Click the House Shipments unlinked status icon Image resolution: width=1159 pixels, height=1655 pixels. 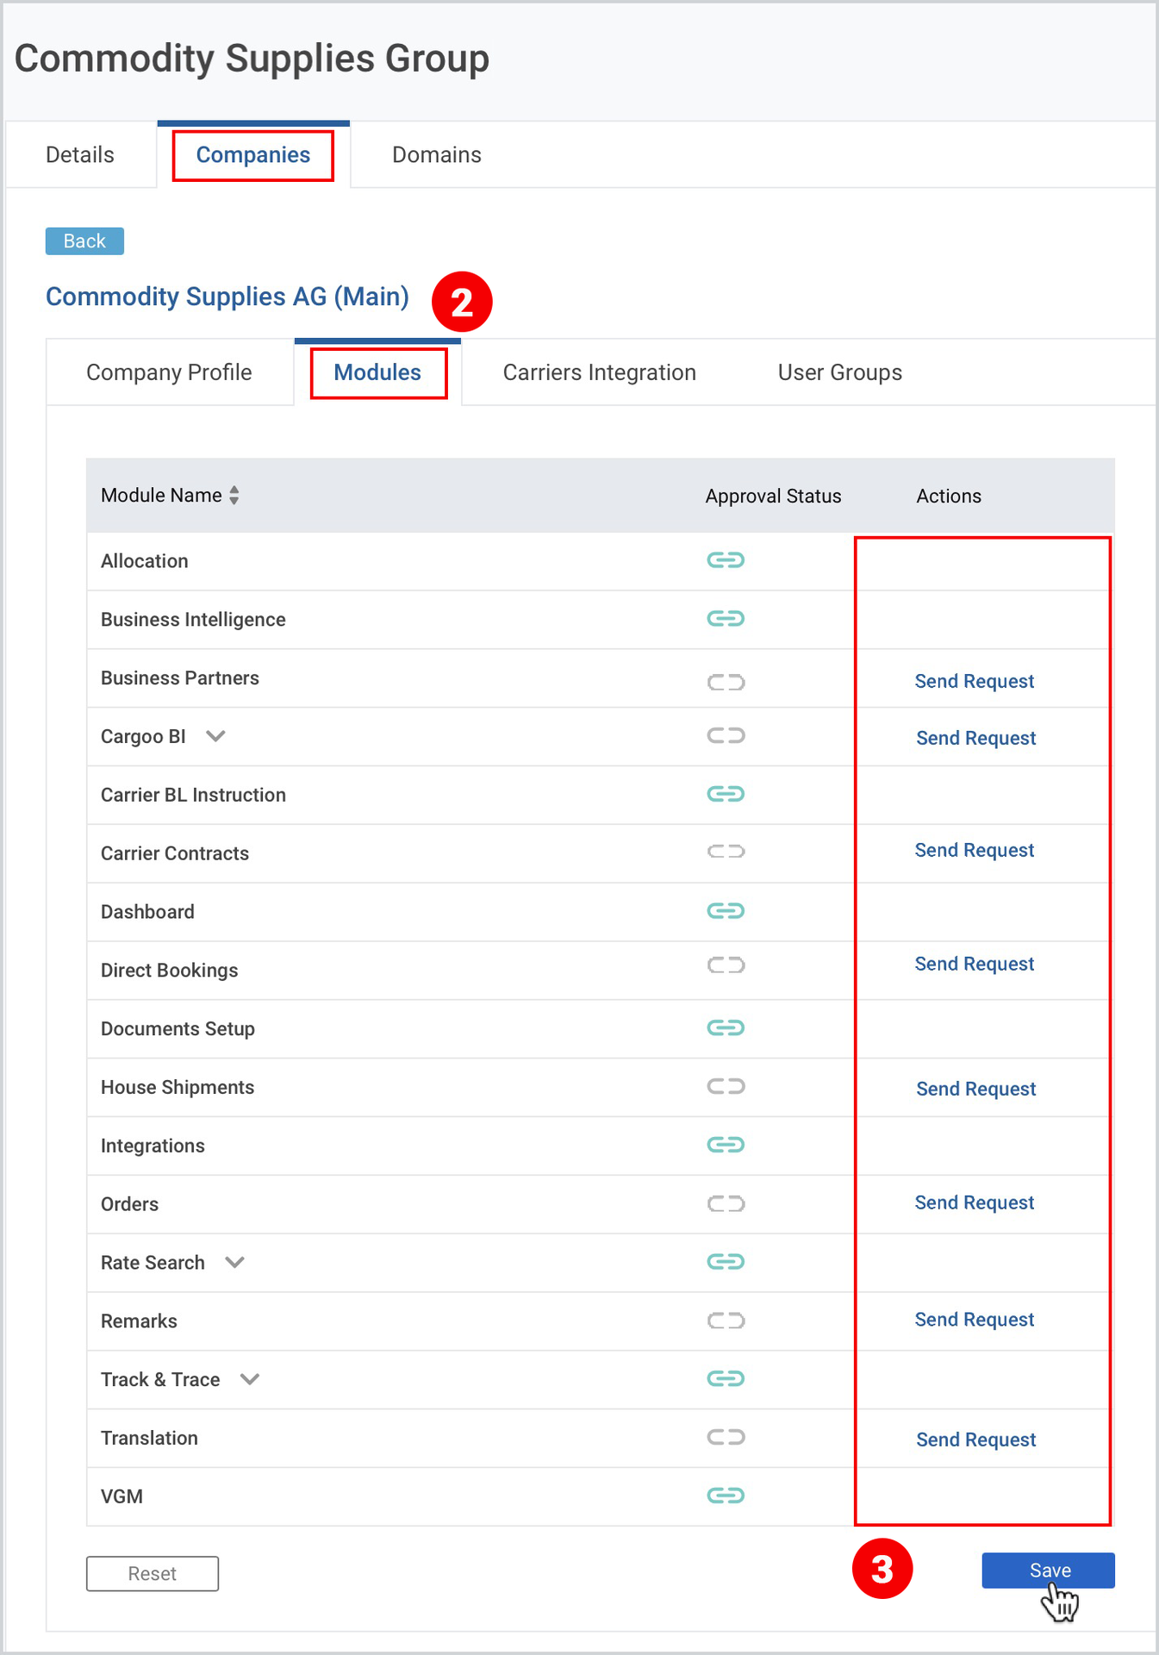pos(726,1086)
